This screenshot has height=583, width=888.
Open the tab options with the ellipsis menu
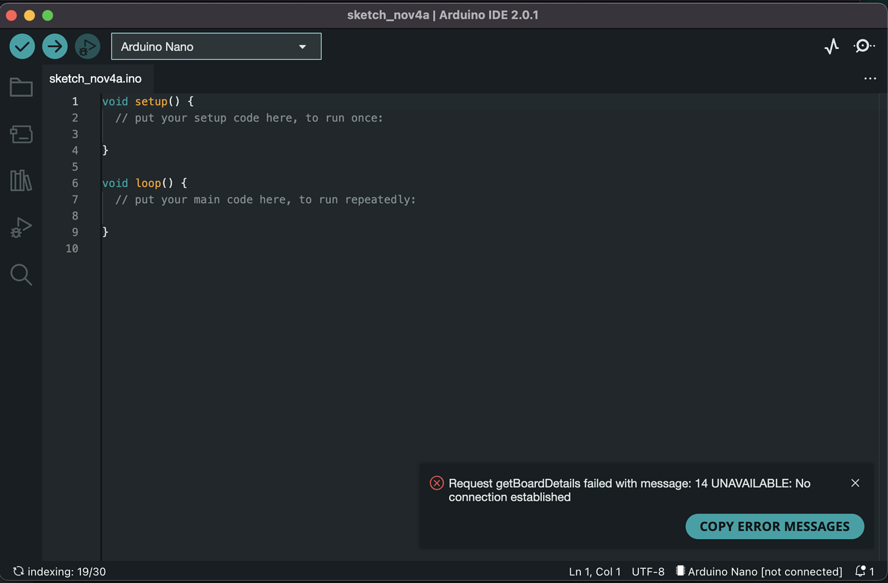coord(870,78)
